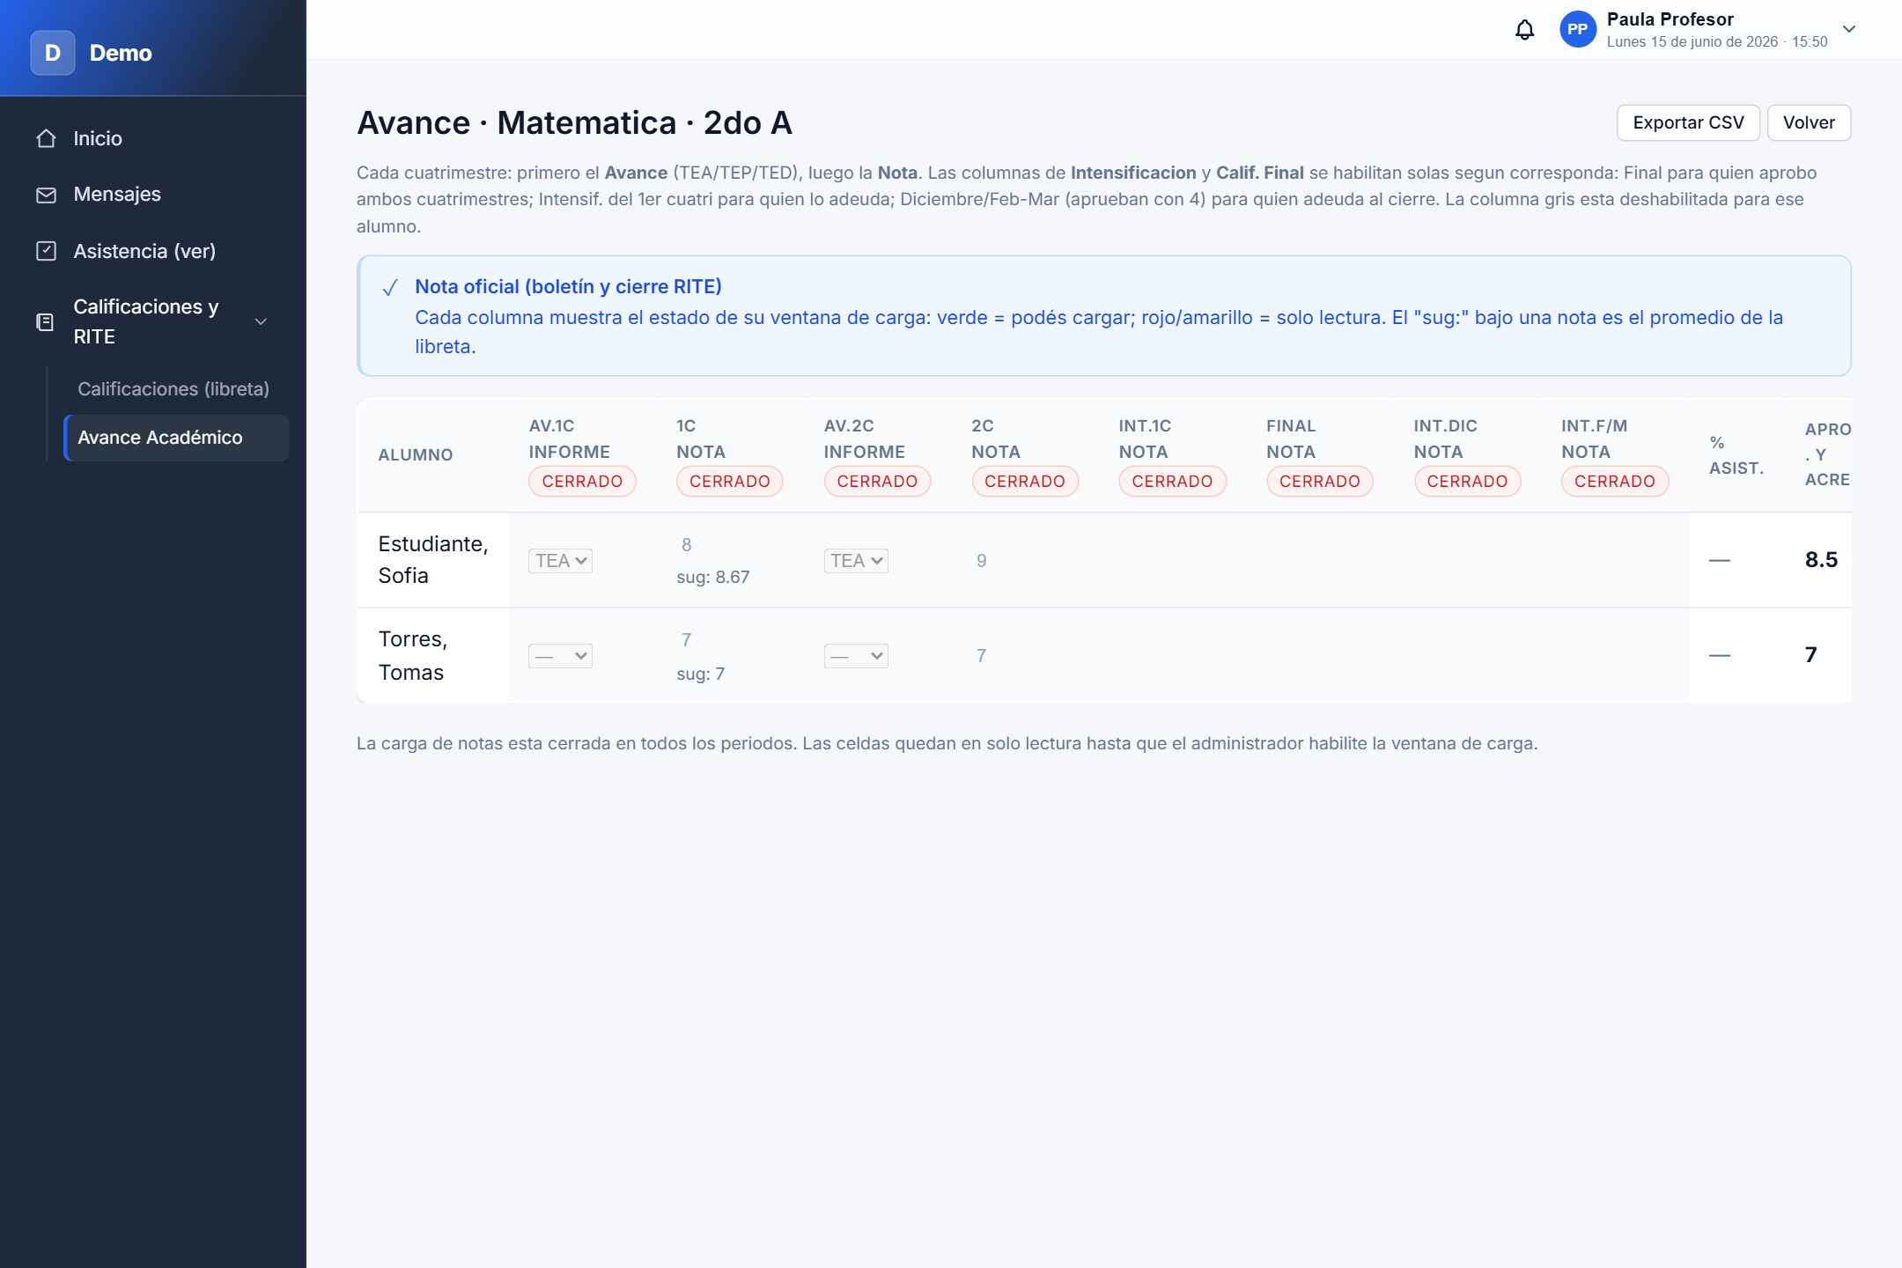Click the Exportar CSV button
Viewport: 1902px width, 1268px height.
coord(1688,122)
